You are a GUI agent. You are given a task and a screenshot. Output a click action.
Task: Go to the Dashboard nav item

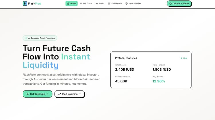[116, 3]
